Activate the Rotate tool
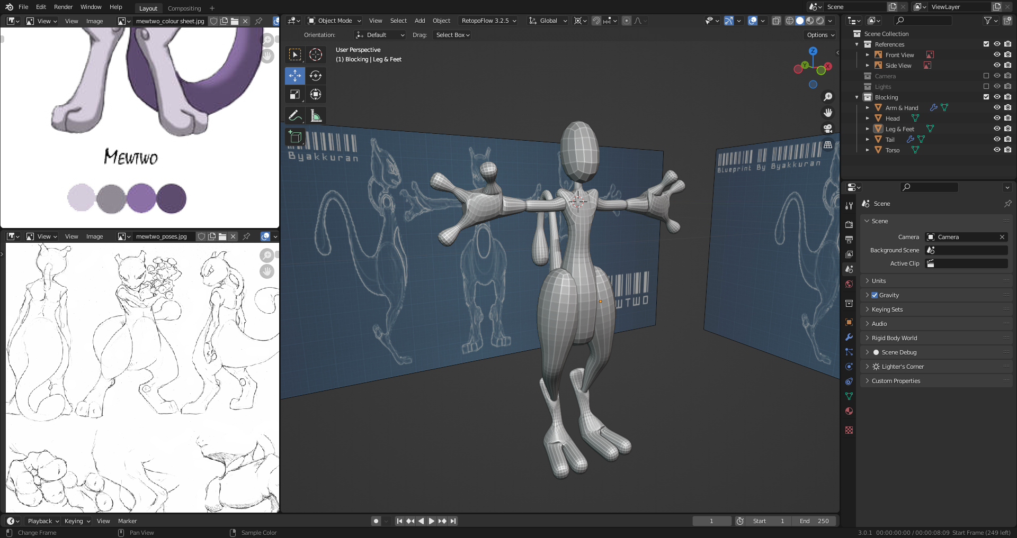The image size is (1017, 538). 316,76
